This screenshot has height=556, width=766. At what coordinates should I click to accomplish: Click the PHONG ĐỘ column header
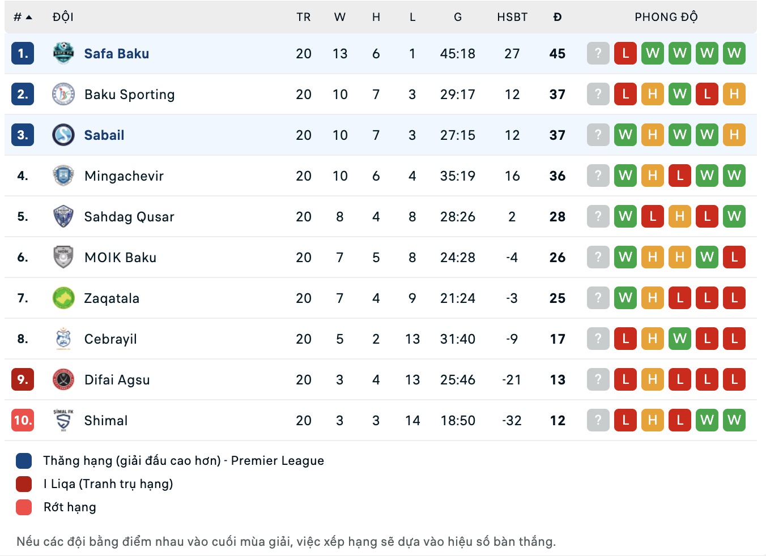(x=666, y=16)
